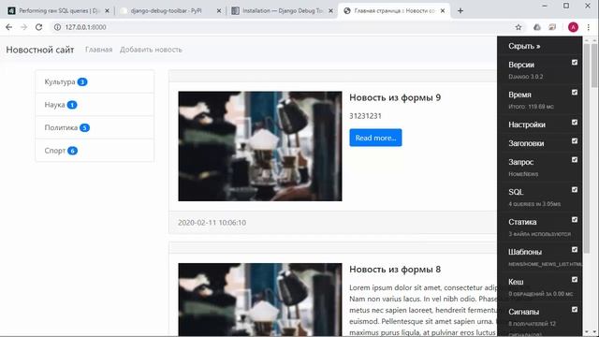The image size is (599, 337).
Task: Close the Installation Django Debug Toolbar tab
Action: pos(330,10)
